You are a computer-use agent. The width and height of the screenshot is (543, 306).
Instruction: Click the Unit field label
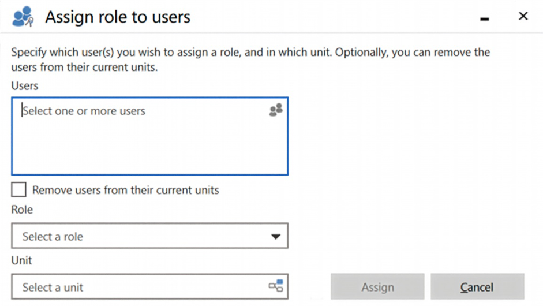tap(21, 260)
